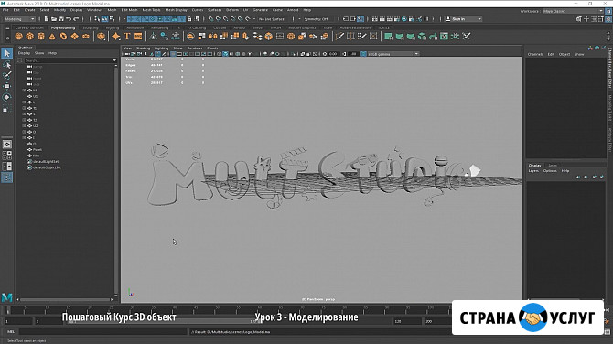Choose the Lasso select tool

(x=7, y=64)
